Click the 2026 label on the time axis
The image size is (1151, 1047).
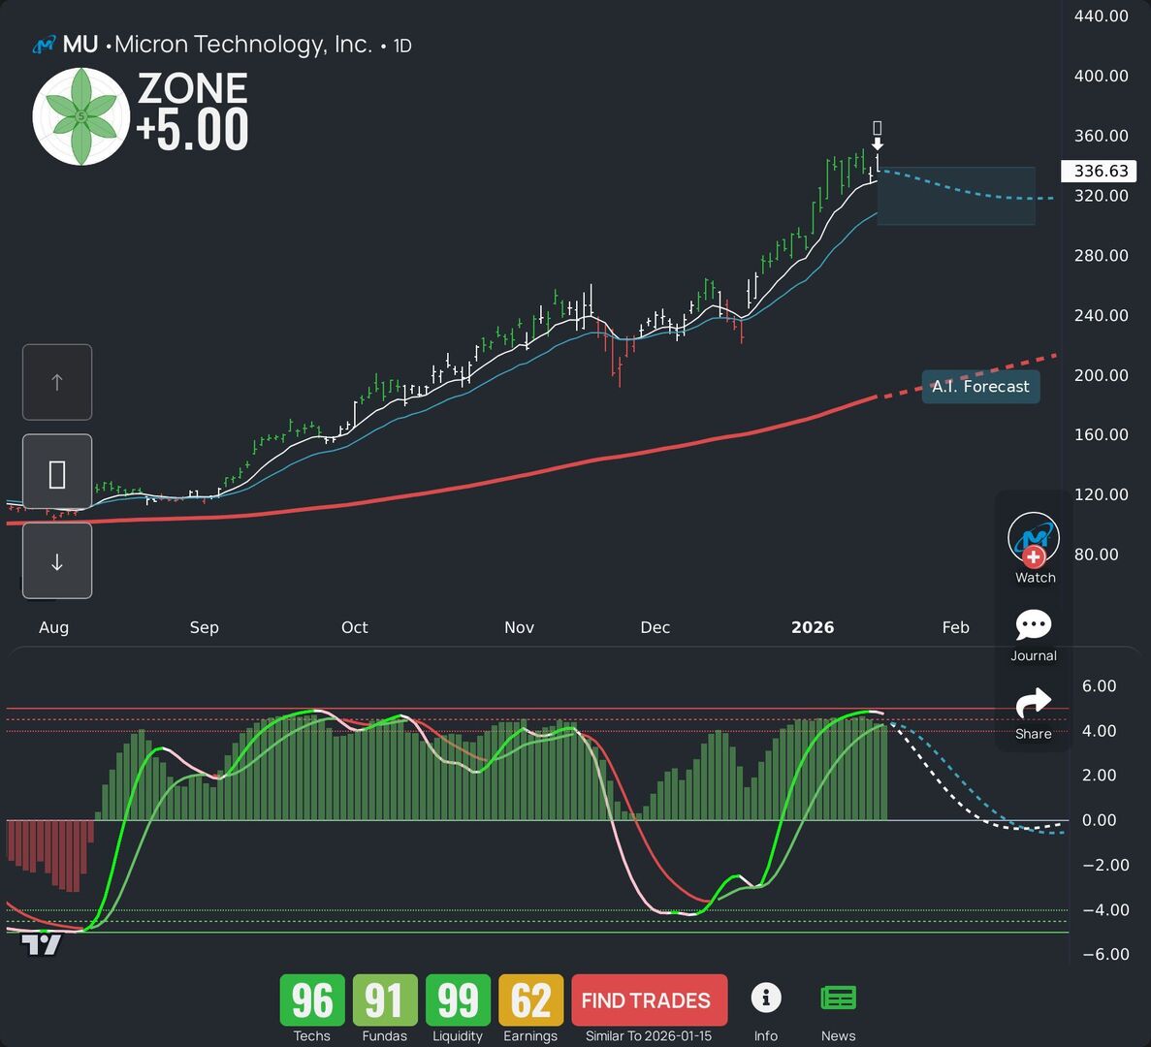[813, 627]
